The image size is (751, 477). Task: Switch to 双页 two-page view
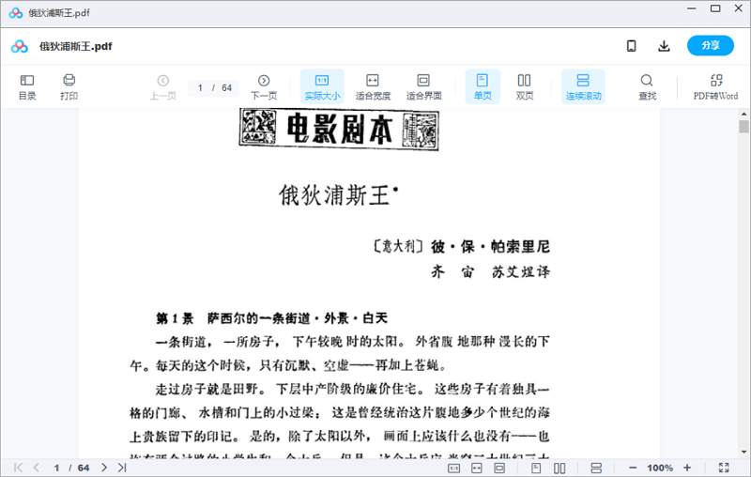pyautogui.click(x=524, y=86)
